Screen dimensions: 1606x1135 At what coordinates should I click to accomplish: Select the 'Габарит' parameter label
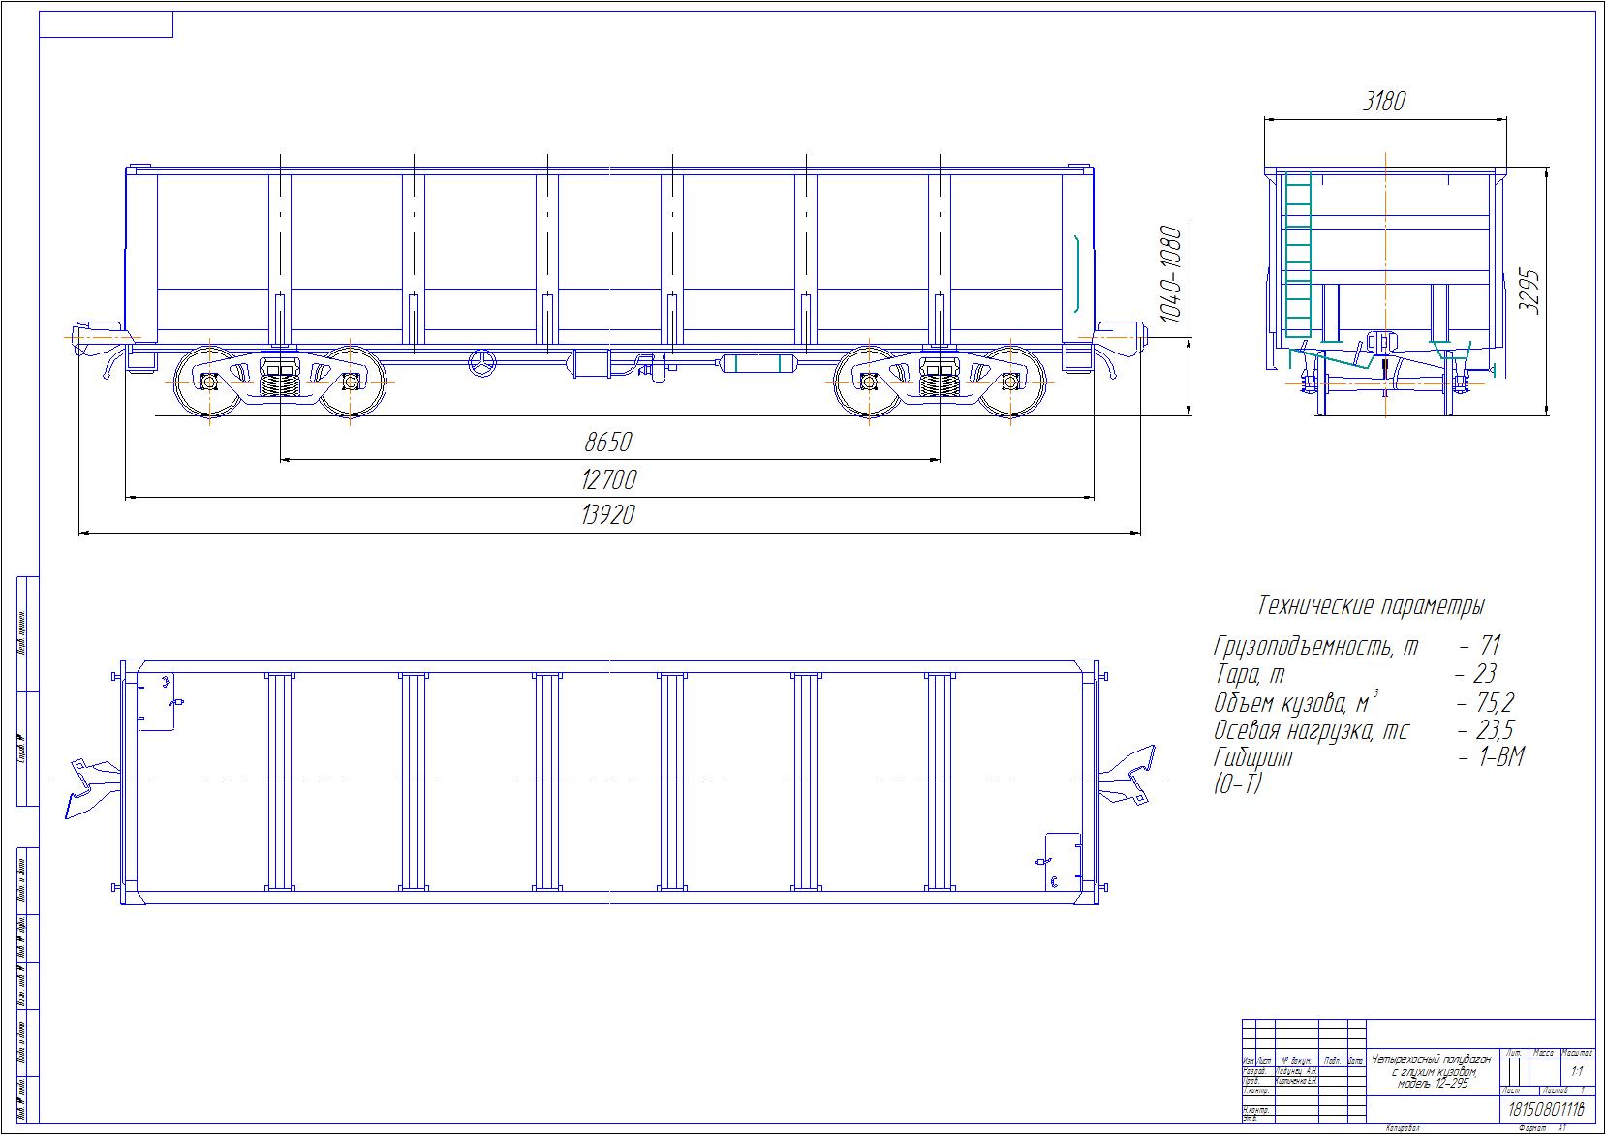tap(1252, 757)
